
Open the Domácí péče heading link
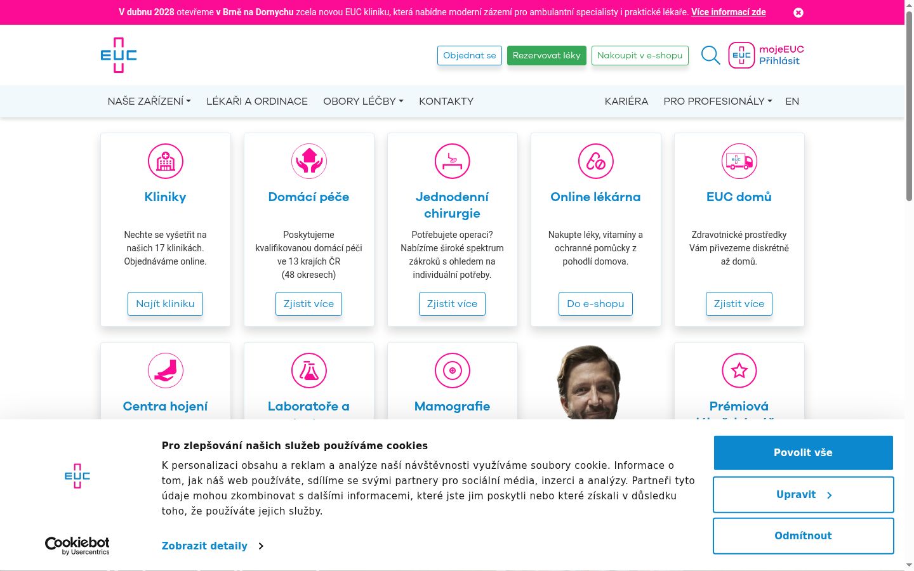click(309, 197)
